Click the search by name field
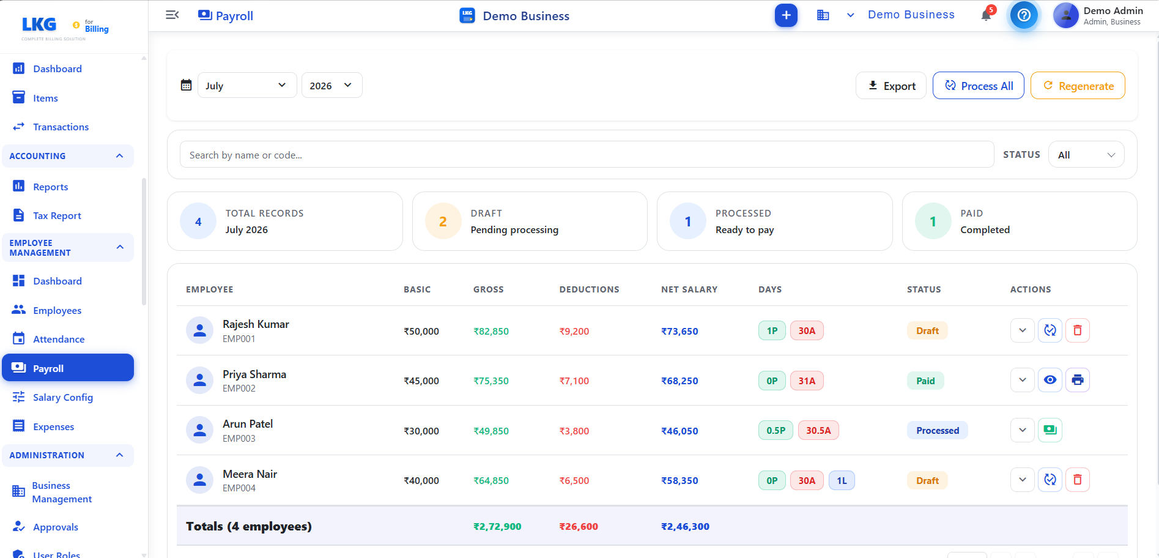Image resolution: width=1159 pixels, height=558 pixels. [x=587, y=155]
